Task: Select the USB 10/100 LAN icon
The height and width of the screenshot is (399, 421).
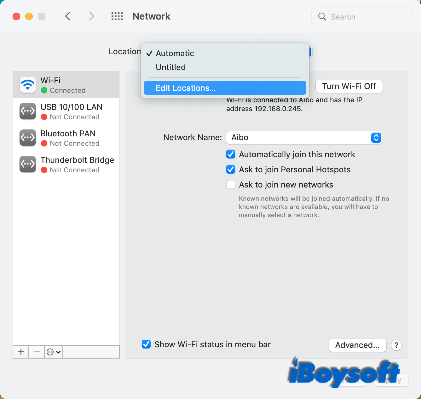Action: 28,111
